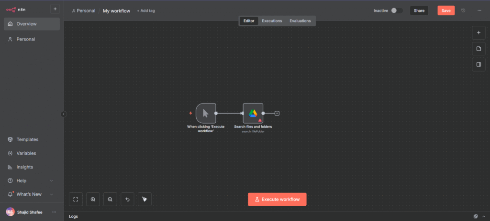Select the manual trigger node
This screenshot has height=221, width=490.
click(x=206, y=113)
